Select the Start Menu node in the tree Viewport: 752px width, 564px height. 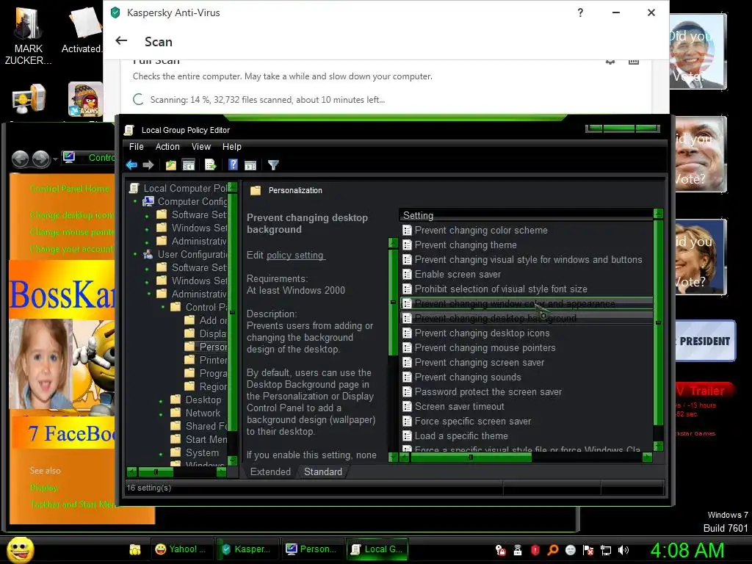[x=200, y=439]
